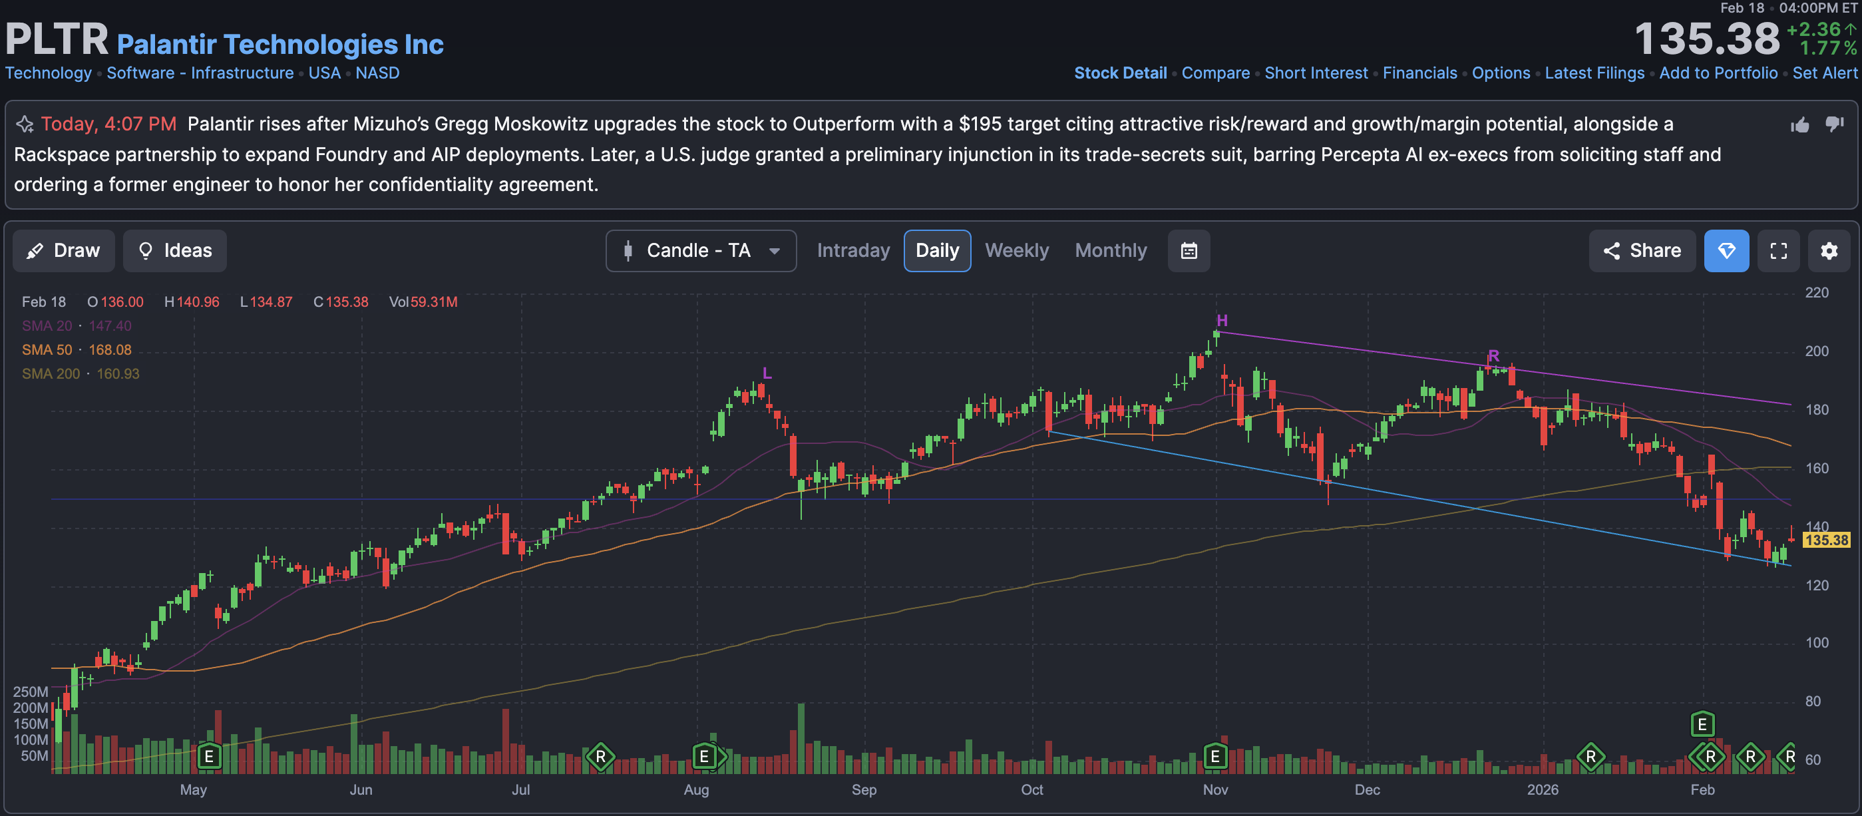Switch chart to Intraday timeframe
This screenshot has height=816, width=1862.
853,251
